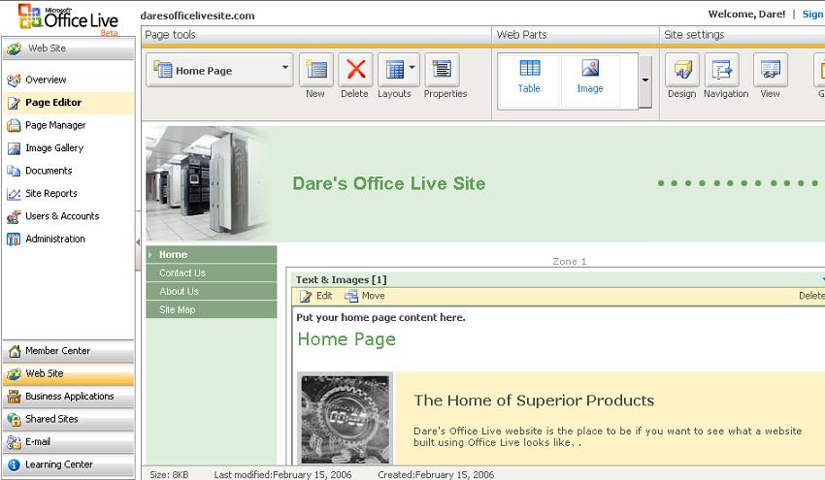This screenshot has width=825, height=480.
Task: Select Page Manager in the sidebar
Action: click(55, 125)
